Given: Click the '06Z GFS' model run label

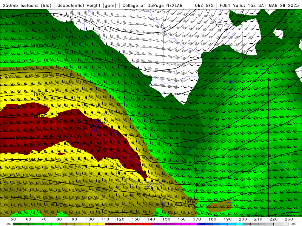Looking at the screenshot, I should 204,5.
